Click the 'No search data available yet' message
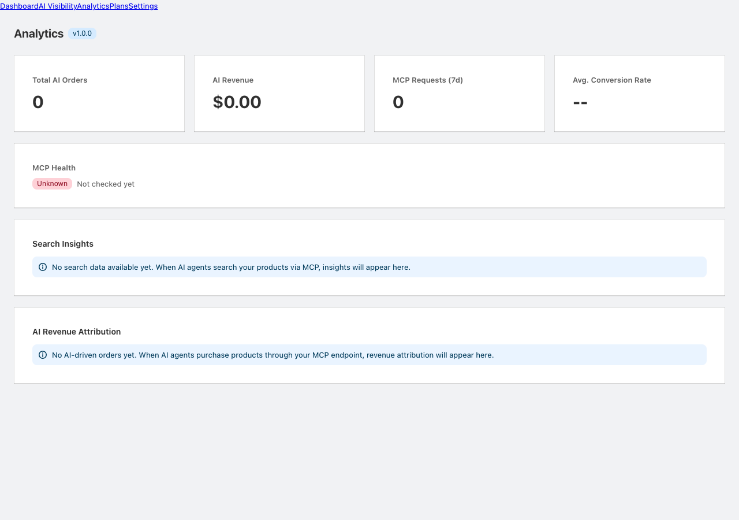739x520 pixels. pyautogui.click(x=231, y=267)
